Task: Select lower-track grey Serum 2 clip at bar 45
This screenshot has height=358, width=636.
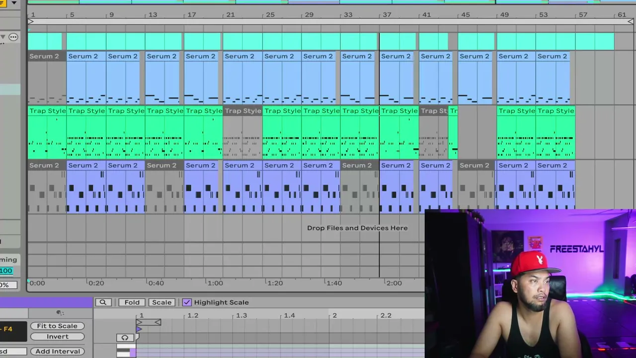Action: pos(476,186)
